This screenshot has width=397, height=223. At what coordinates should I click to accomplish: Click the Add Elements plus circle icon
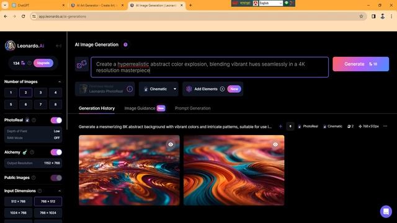click(x=222, y=89)
